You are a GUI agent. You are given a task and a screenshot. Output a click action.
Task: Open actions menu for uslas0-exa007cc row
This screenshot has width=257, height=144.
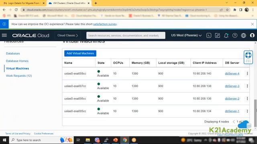coord(247,86)
